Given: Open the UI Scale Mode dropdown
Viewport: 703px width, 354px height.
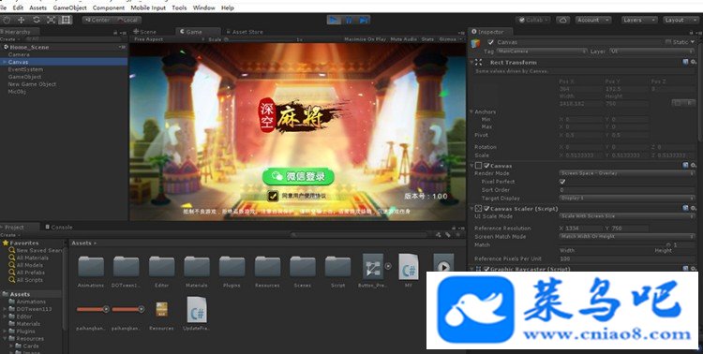Looking at the screenshot, I should pyautogui.click(x=626, y=216).
